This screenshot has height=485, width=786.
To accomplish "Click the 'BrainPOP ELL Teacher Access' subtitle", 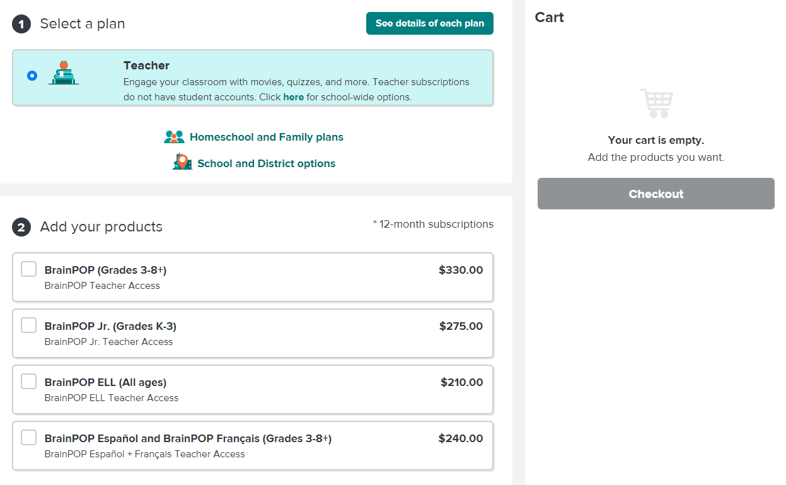I will (112, 398).
